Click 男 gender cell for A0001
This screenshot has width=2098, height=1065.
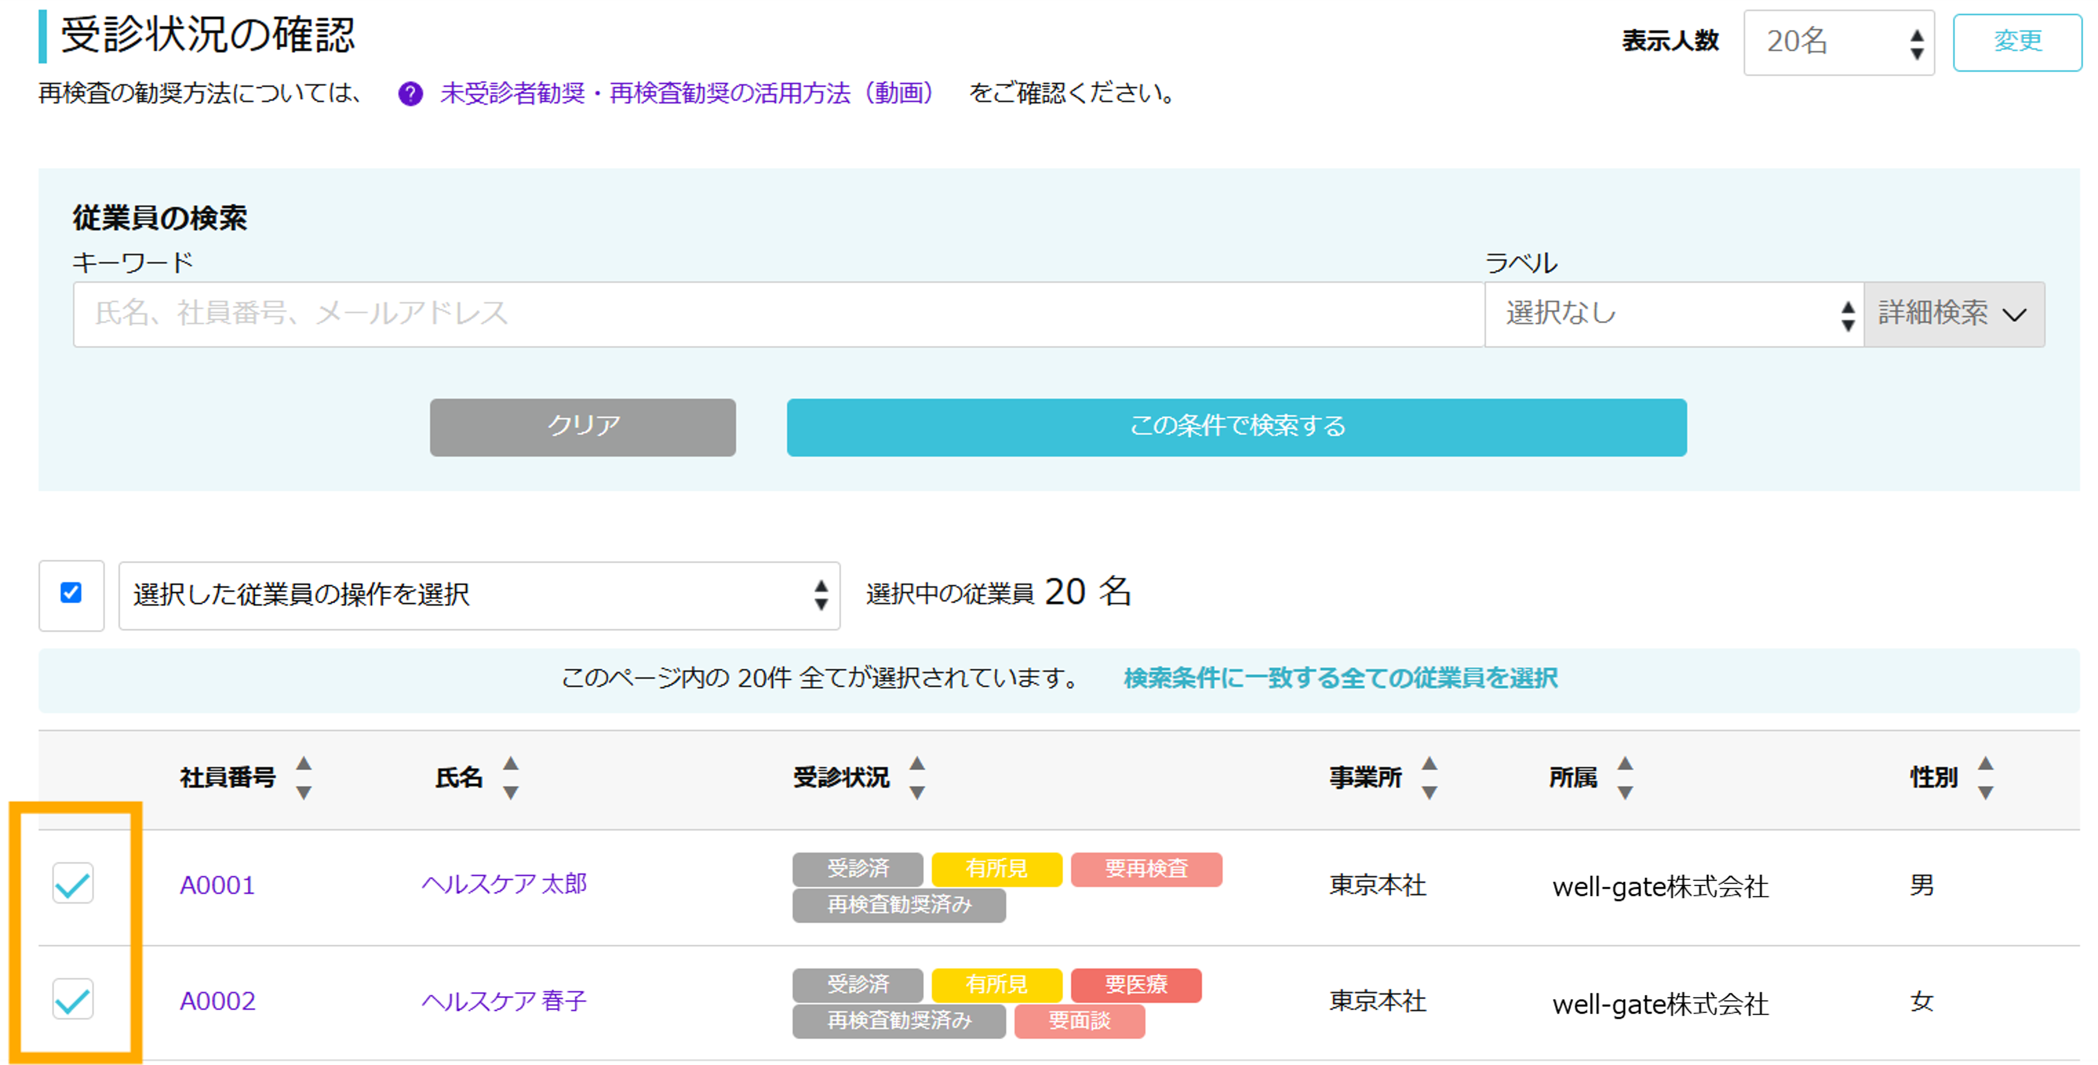pyautogui.click(x=1922, y=885)
